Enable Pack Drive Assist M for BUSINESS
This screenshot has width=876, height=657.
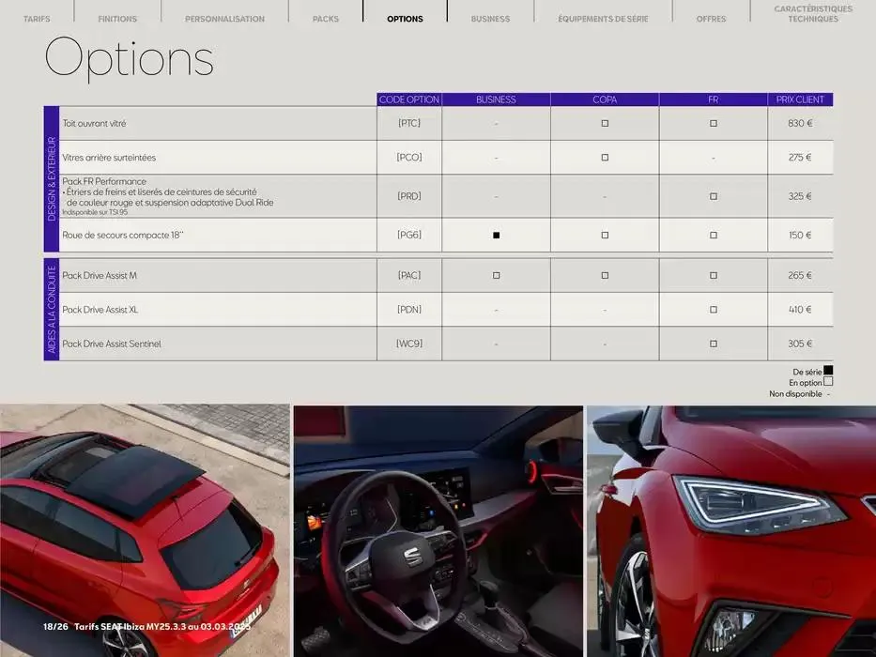(x=496, y=275)
